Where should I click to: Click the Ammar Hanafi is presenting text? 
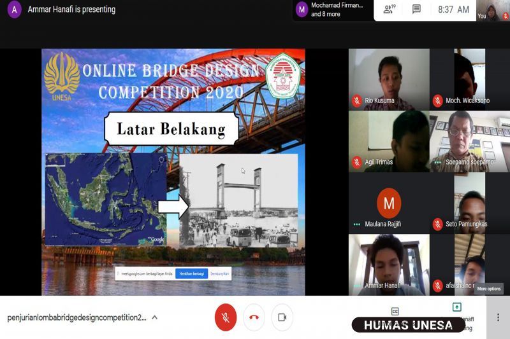[71, 10]
